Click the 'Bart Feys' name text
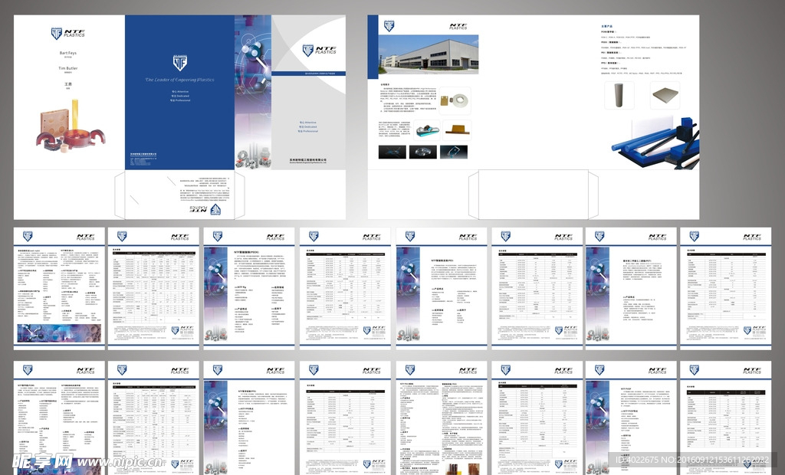 (68, 53)
